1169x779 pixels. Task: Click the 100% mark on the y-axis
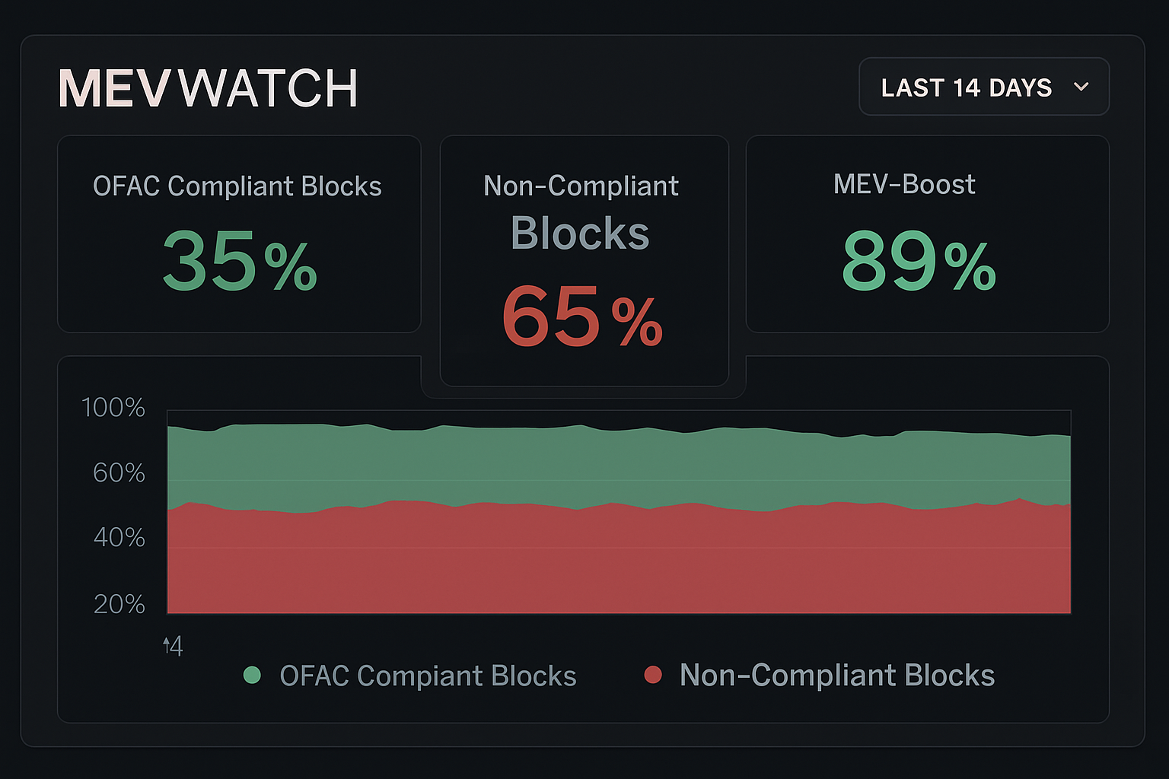point(112,408)
